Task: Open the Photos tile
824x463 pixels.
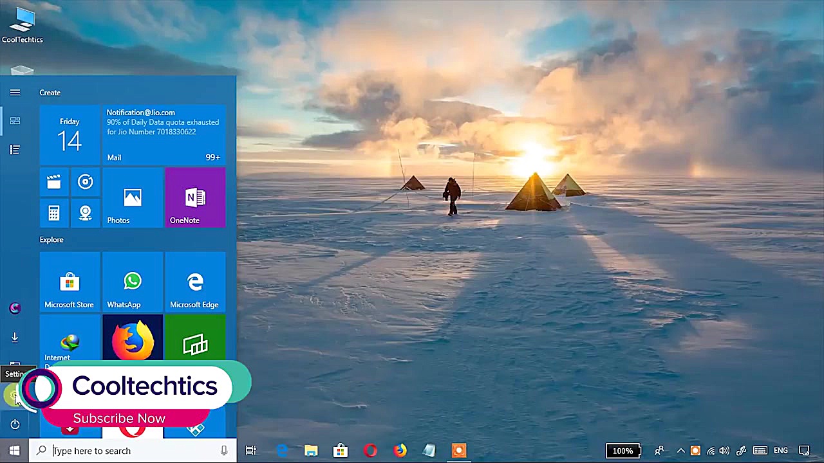Action: tap(133, 197)
